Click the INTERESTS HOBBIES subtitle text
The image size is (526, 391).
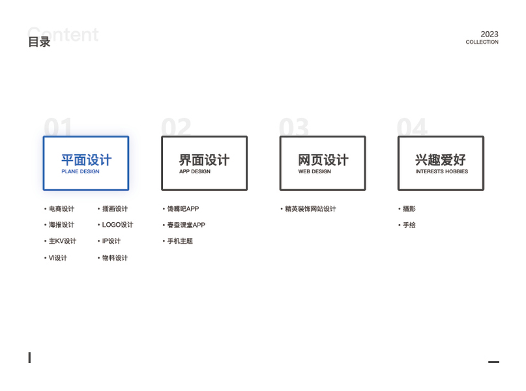(x=441, y=171)
